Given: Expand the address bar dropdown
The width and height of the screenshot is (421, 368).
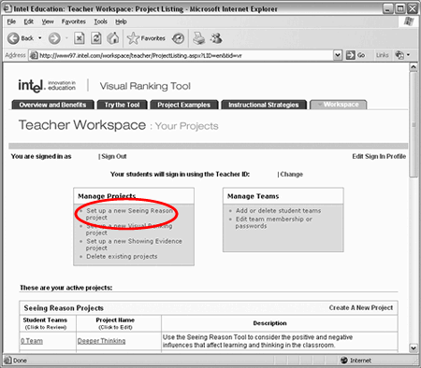Looking at the screenshot, I should click(x=338, y=55).
